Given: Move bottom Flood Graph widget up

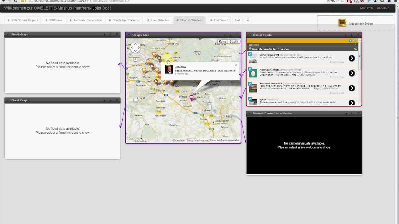Looking at the screenshot, I should tap(104, 100).
